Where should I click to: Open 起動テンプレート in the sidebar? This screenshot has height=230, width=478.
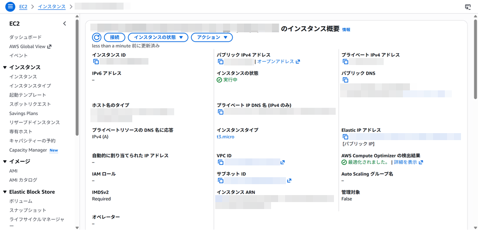point(28,95)
